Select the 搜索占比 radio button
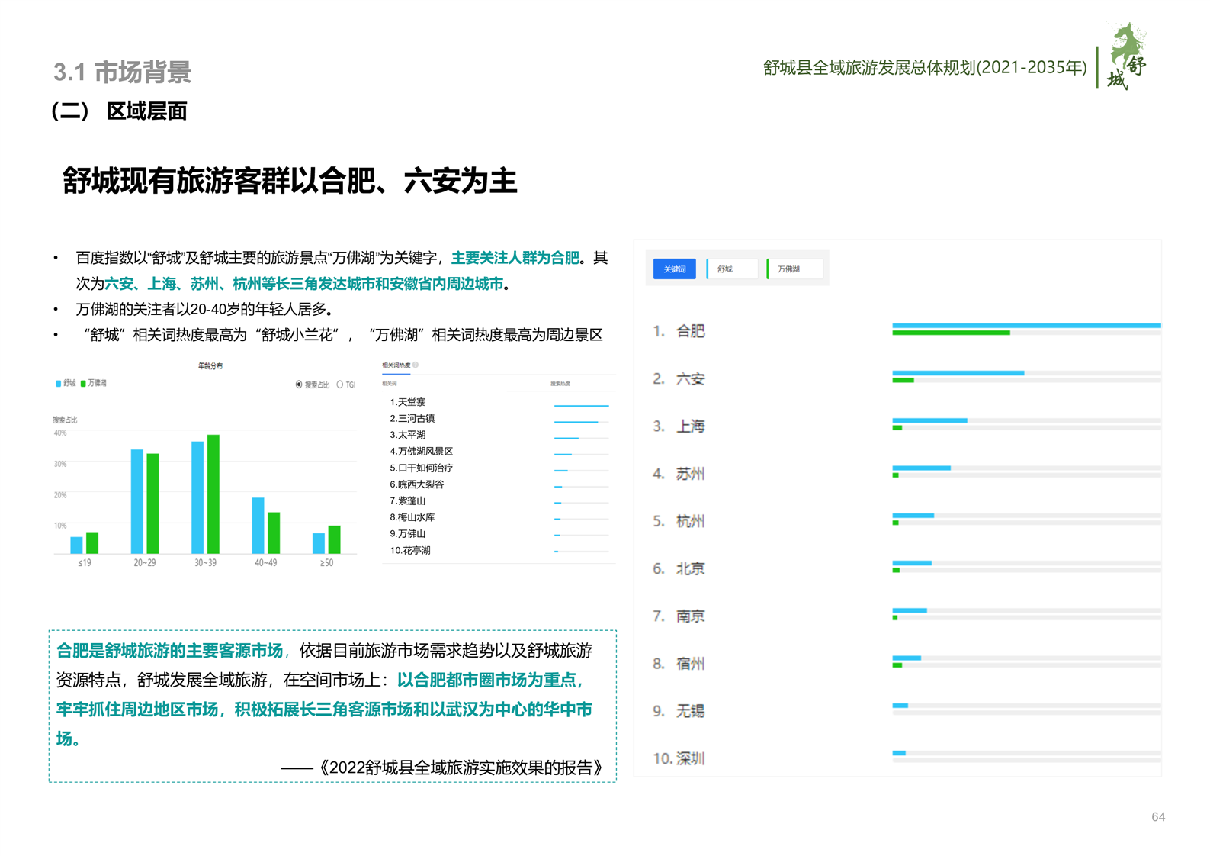1210x856 pixels. coord(299,385)
